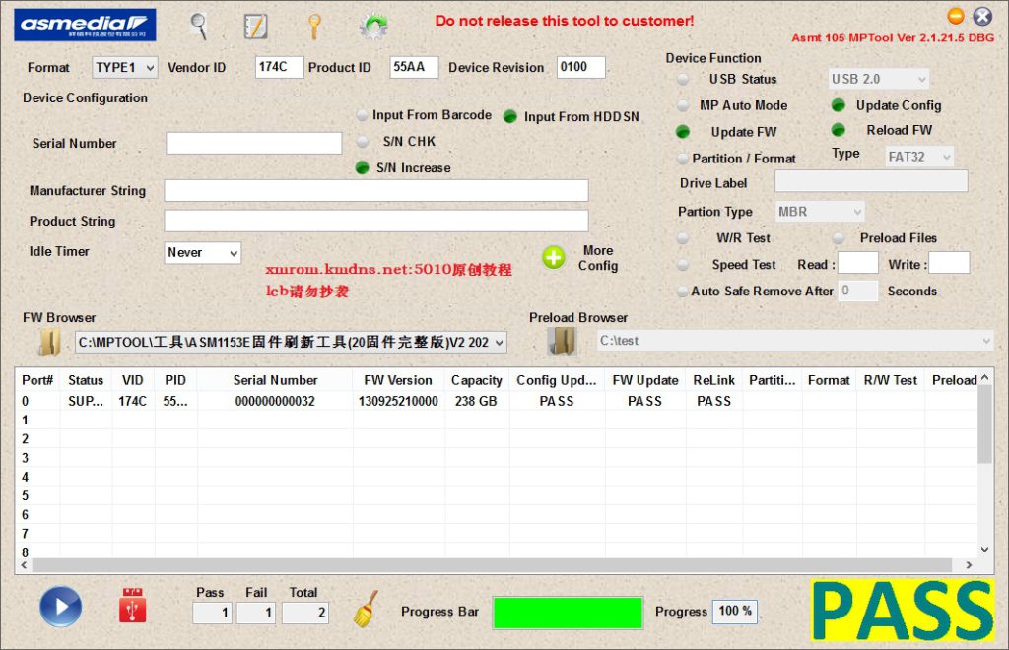Click the green plus More Config icon
Image resolution: width=1009 pixels, height=650 pixels.
click(x=554, y=258)
